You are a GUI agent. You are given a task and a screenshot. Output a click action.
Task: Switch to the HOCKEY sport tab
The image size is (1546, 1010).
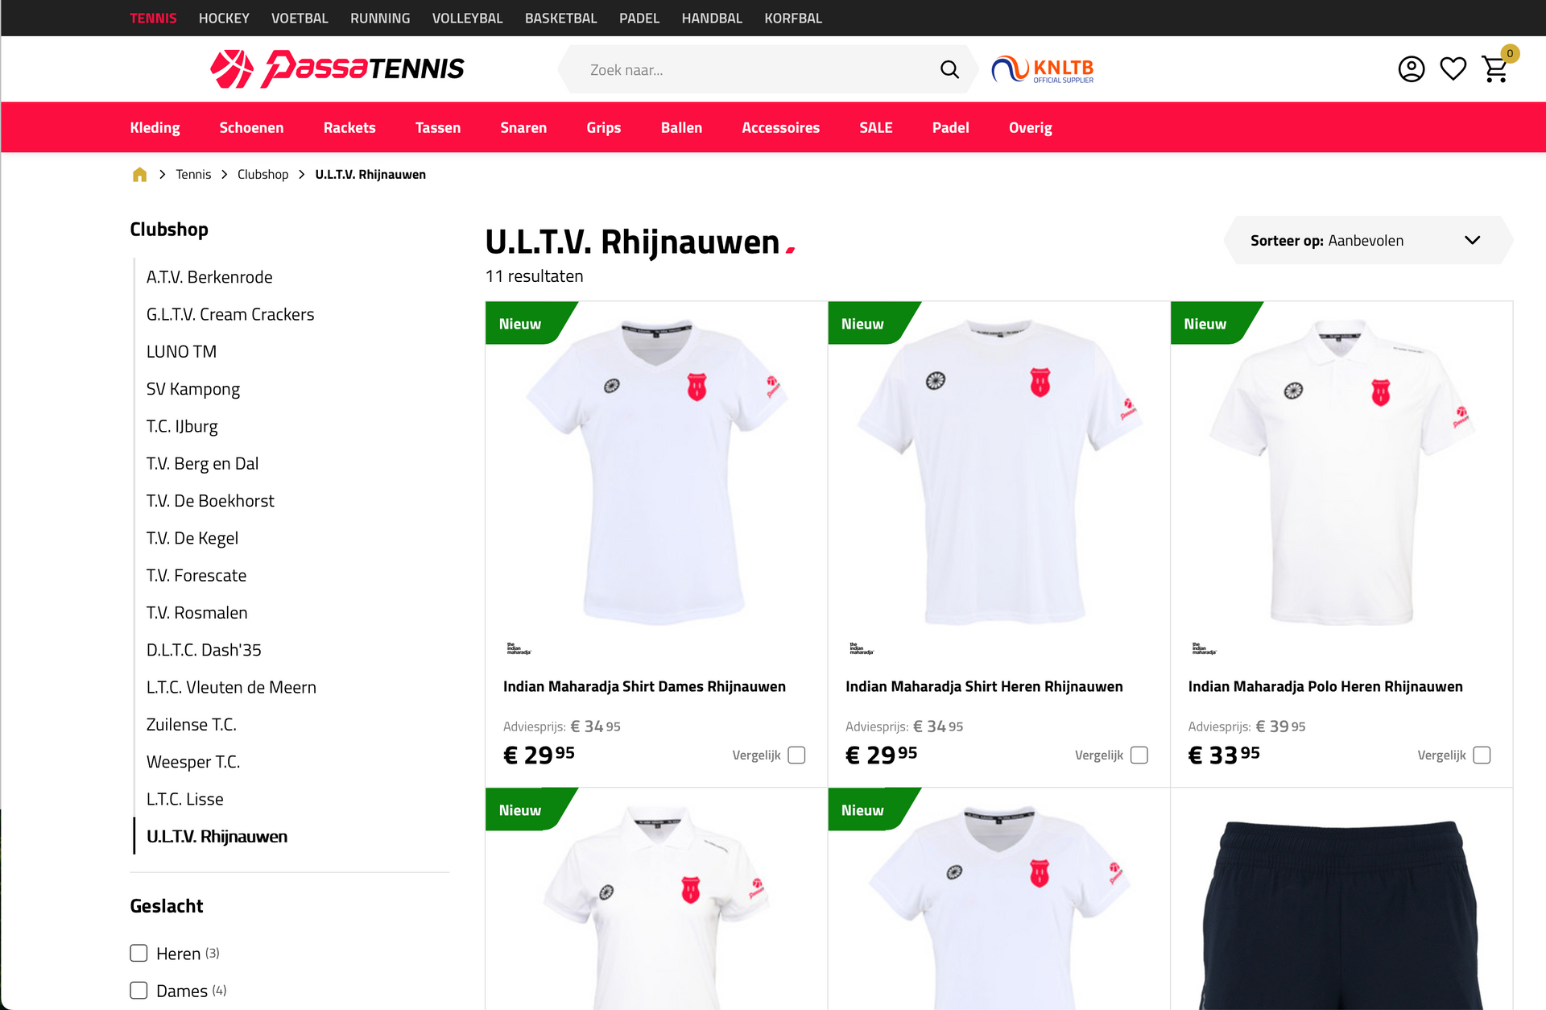[x=224, y=18]
